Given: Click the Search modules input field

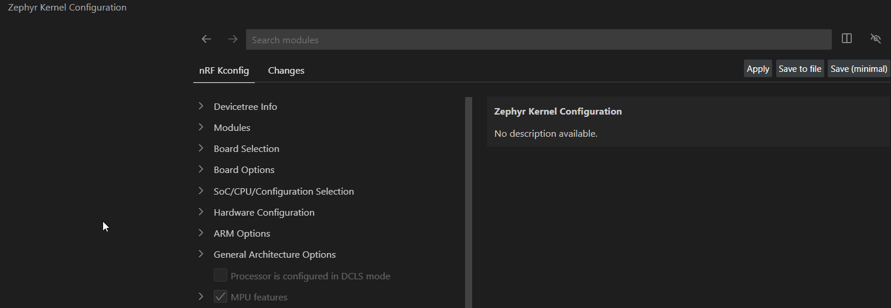Looking at the screenshot, I should [x=538, y=40].
